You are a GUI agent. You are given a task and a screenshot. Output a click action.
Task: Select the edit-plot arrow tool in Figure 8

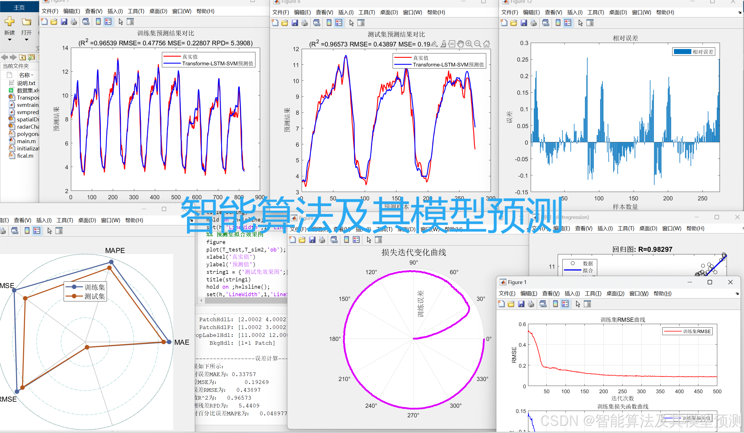(x=351, y=23)
